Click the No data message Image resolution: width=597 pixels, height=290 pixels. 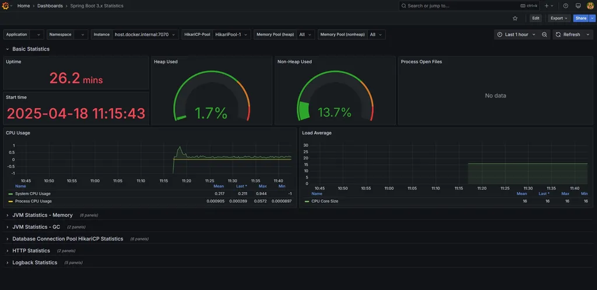[496, 96]
